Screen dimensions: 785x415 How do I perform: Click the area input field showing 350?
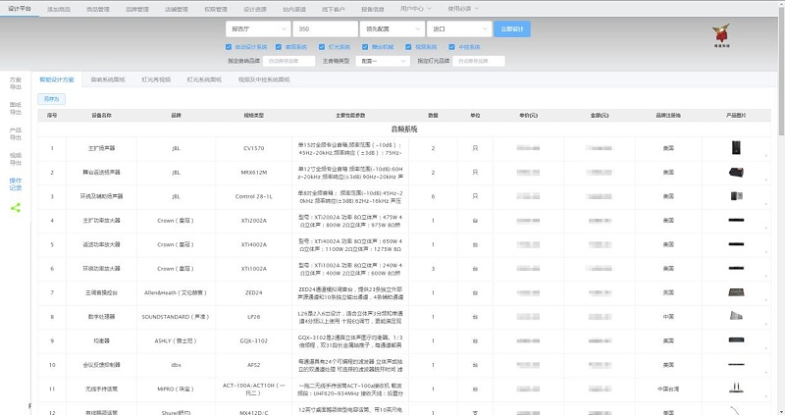coord(326,29)
